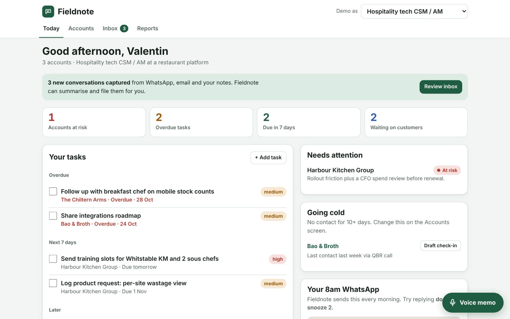Screen dimensions: 510x319
Task: Click 'The Chiltern Arms · Overdue · 28 Oct' text
Action: point(107,200)
